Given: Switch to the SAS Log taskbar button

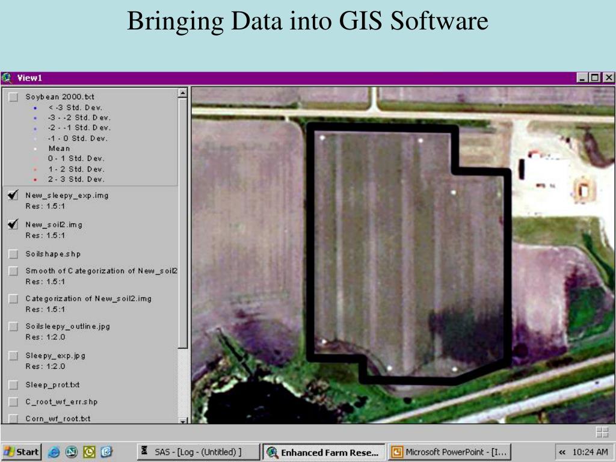Looking at the screenshot, I should tap(199, 452).
